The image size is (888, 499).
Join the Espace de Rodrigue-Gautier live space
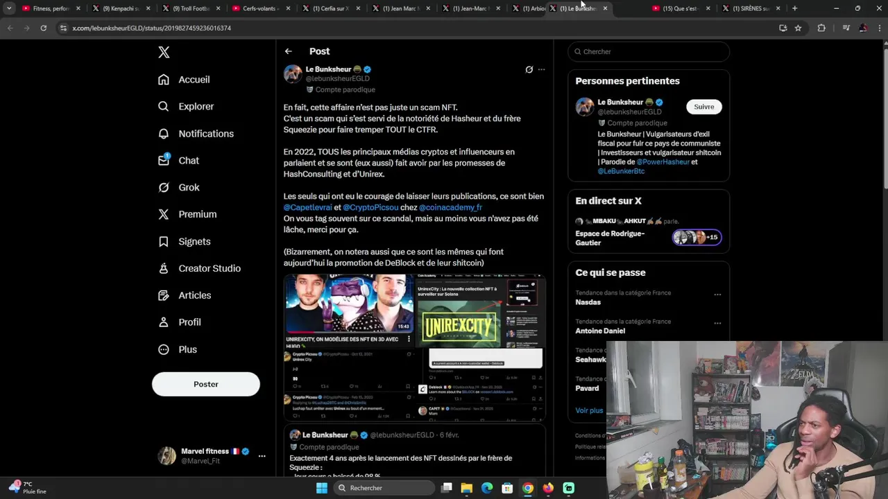click(x=610, y=238)
